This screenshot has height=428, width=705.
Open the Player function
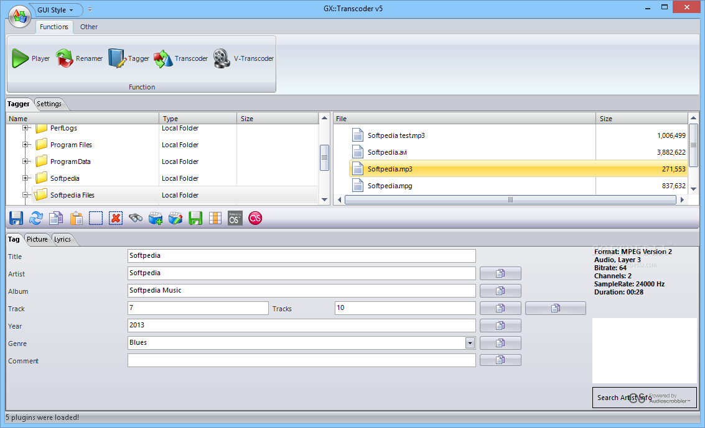(30, 58)
